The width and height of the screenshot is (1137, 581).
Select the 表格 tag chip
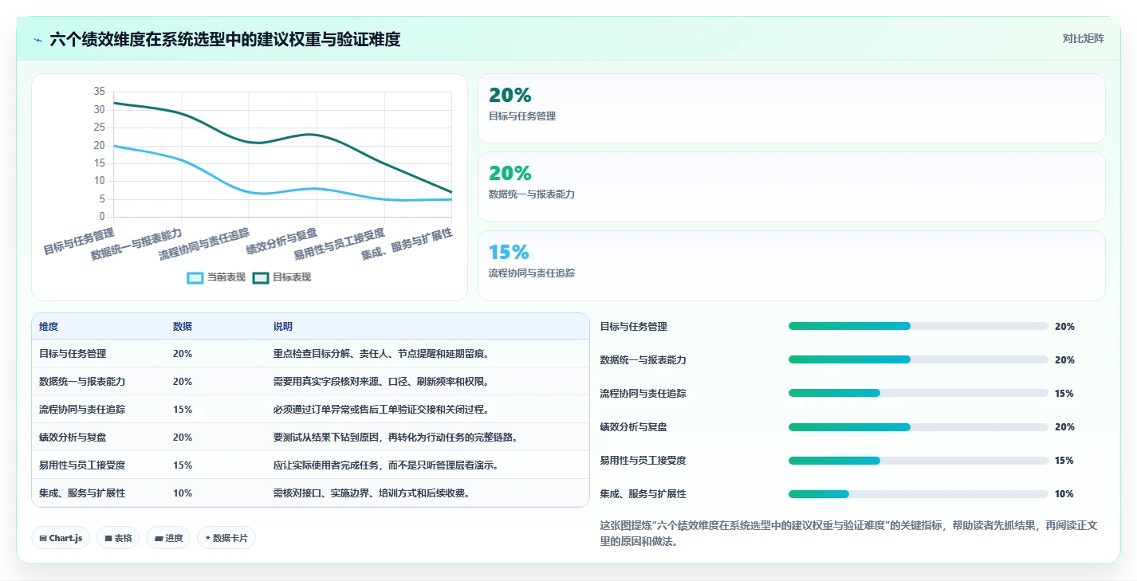pyautogui.click(x=118, y=538)
